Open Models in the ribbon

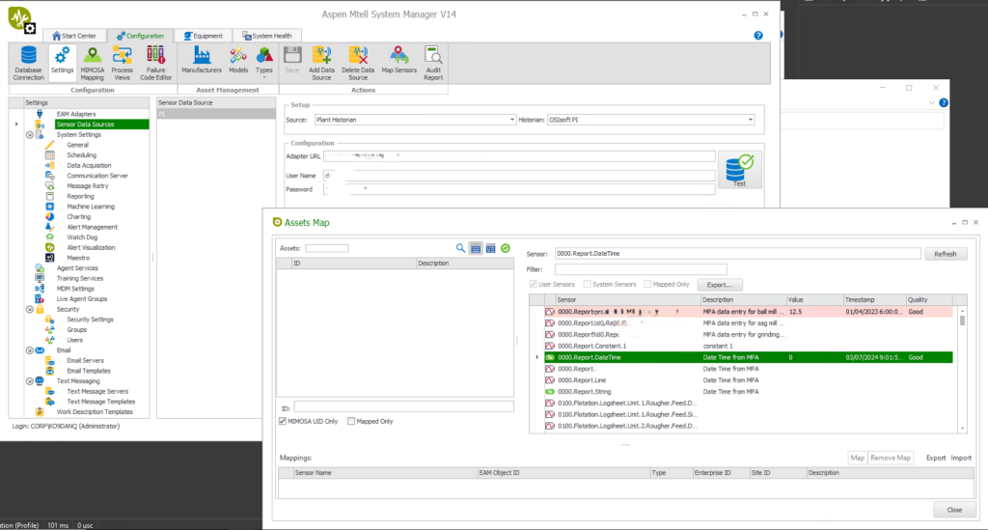point(238,61)
